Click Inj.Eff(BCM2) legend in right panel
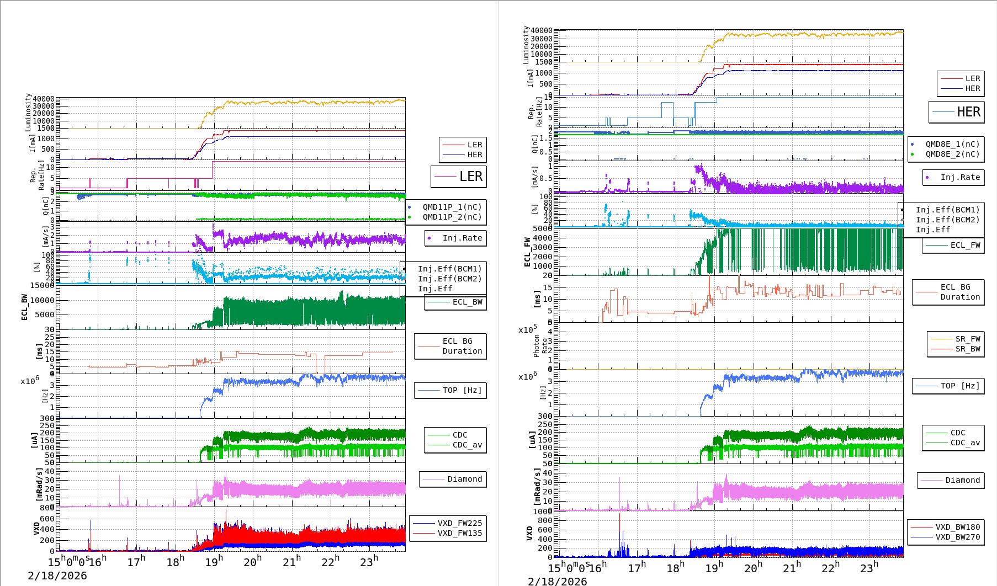 pos(947,220)
